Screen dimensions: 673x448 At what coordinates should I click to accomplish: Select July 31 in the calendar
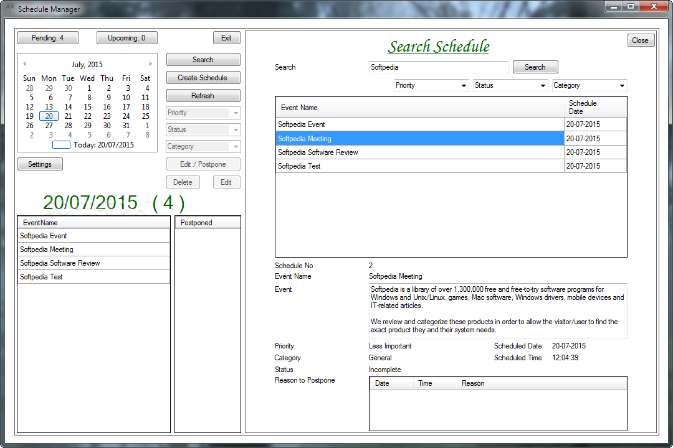point(126,126)
